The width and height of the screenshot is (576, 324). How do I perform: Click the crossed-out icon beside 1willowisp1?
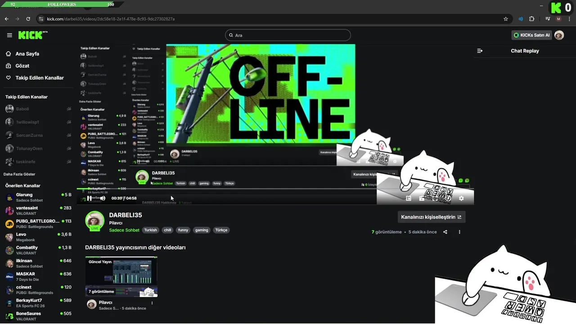69,122
